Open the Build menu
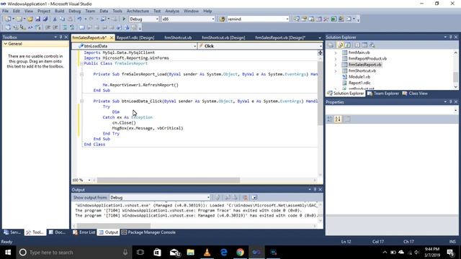461x259 pixels. pyautogui.click(x=59, y=12)
